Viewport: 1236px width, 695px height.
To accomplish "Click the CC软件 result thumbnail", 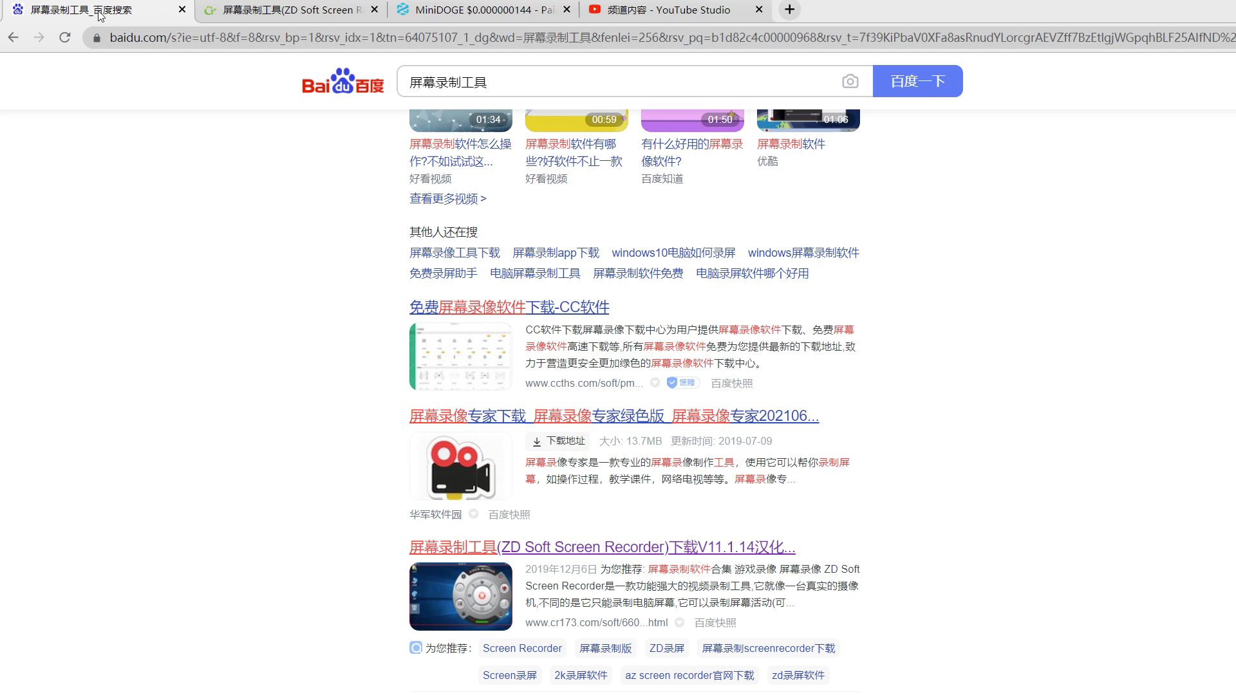I will point(461,357).
